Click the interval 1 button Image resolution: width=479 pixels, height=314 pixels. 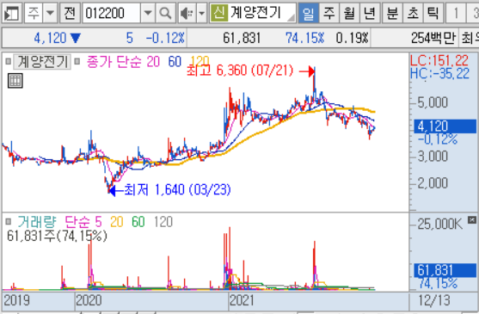[x=456, y=13]
